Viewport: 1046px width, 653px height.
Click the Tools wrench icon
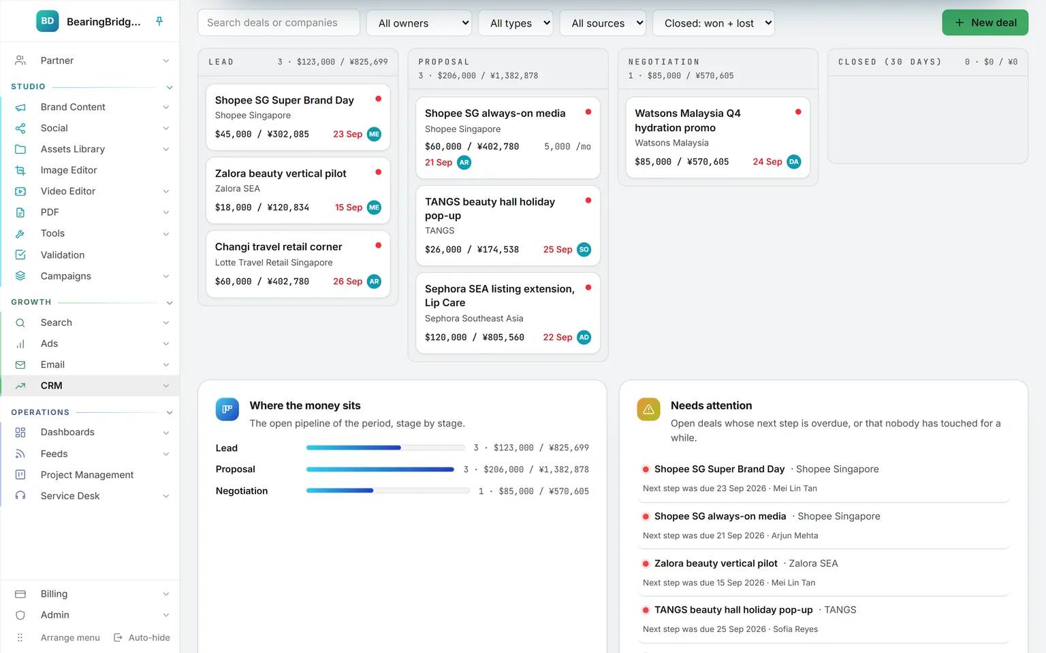pos(20,233)
